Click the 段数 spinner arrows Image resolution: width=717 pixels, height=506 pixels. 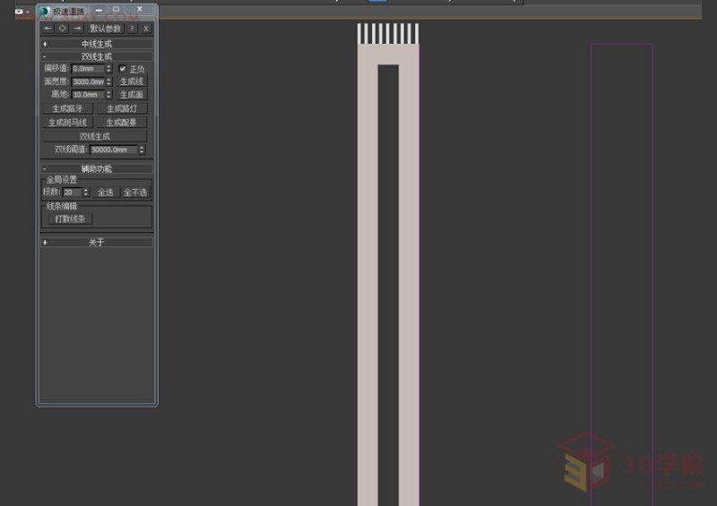coord(86,193)
